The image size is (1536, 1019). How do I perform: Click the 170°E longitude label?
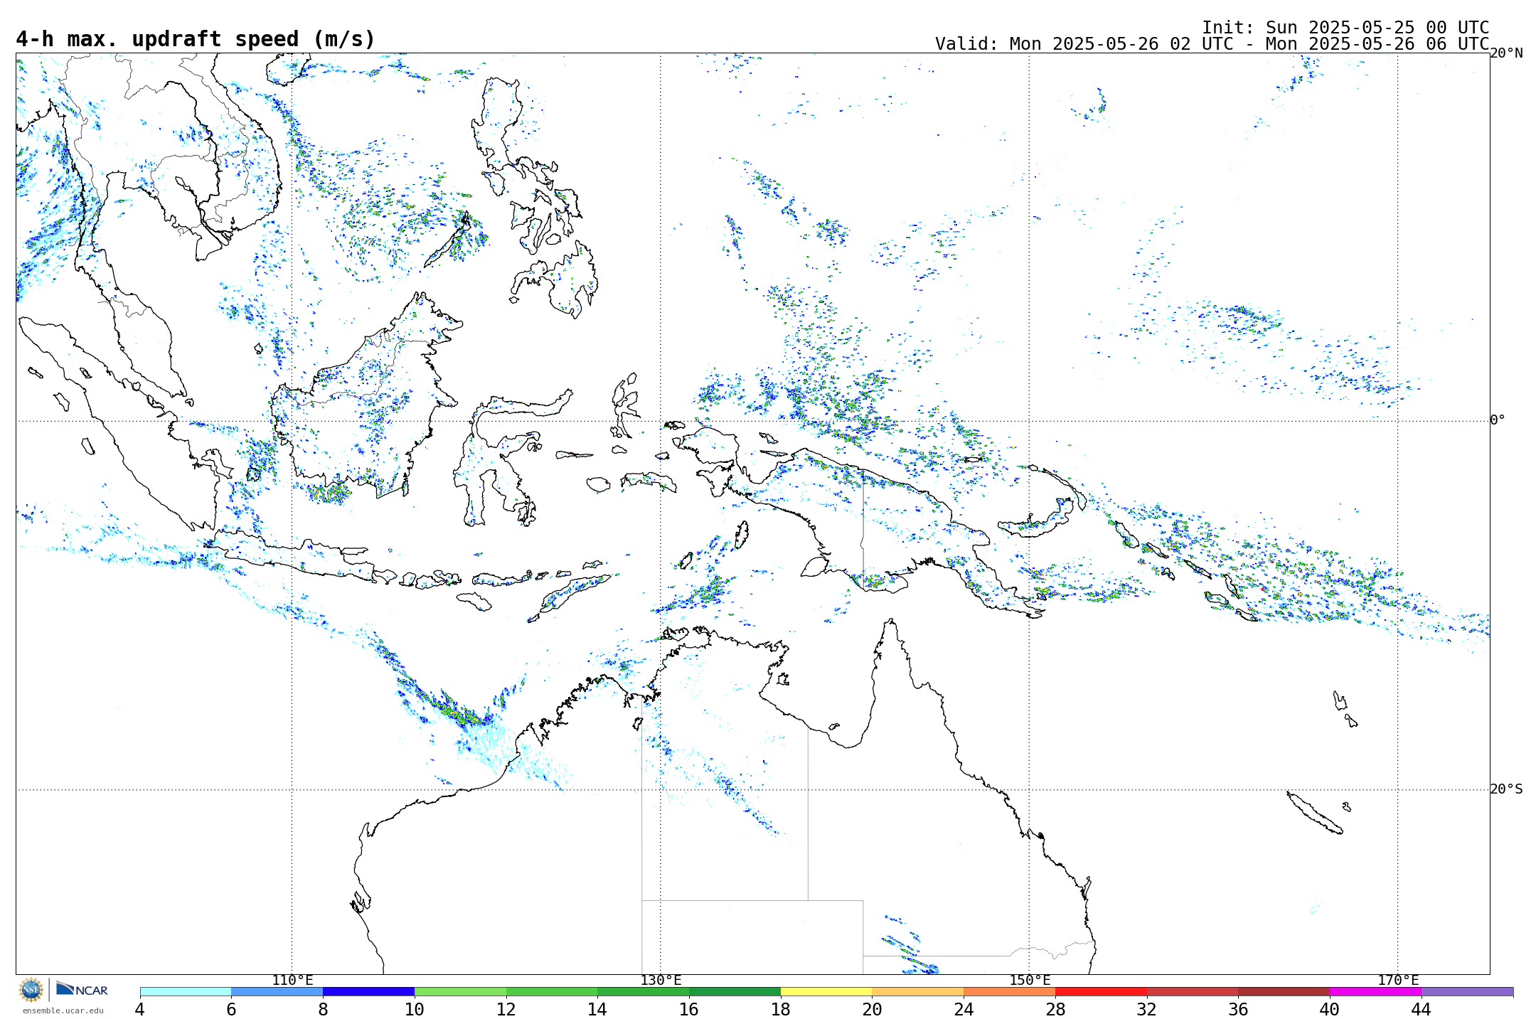[1398, 981]
